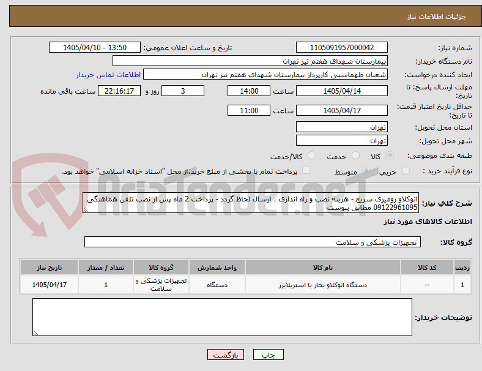
Task: Click the شرح کلی نیاز description textbox
Action: 251,203
